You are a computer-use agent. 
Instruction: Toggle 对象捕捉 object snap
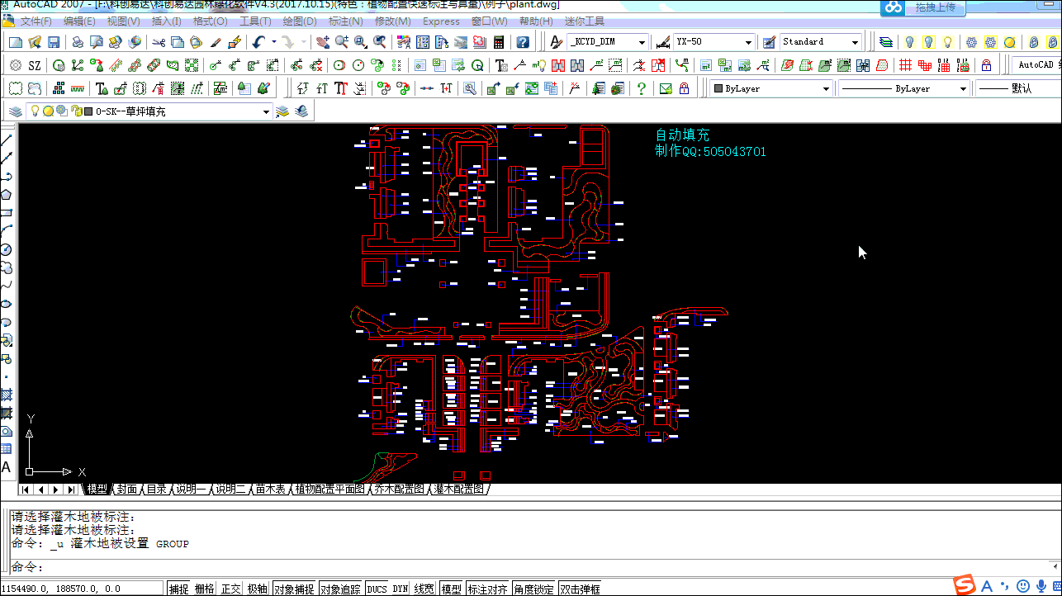coord(294,589)
